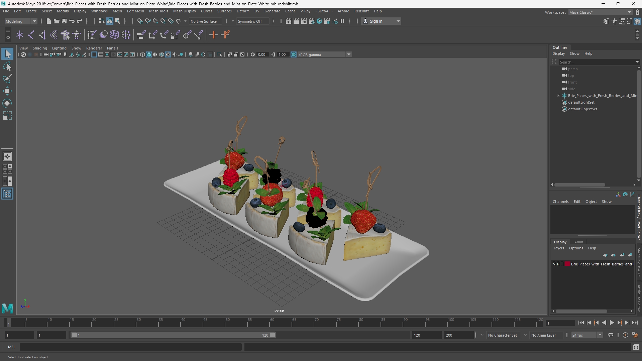Click the time range slider bar
Screen dimensions: 642x361
(x=173, y=335)
